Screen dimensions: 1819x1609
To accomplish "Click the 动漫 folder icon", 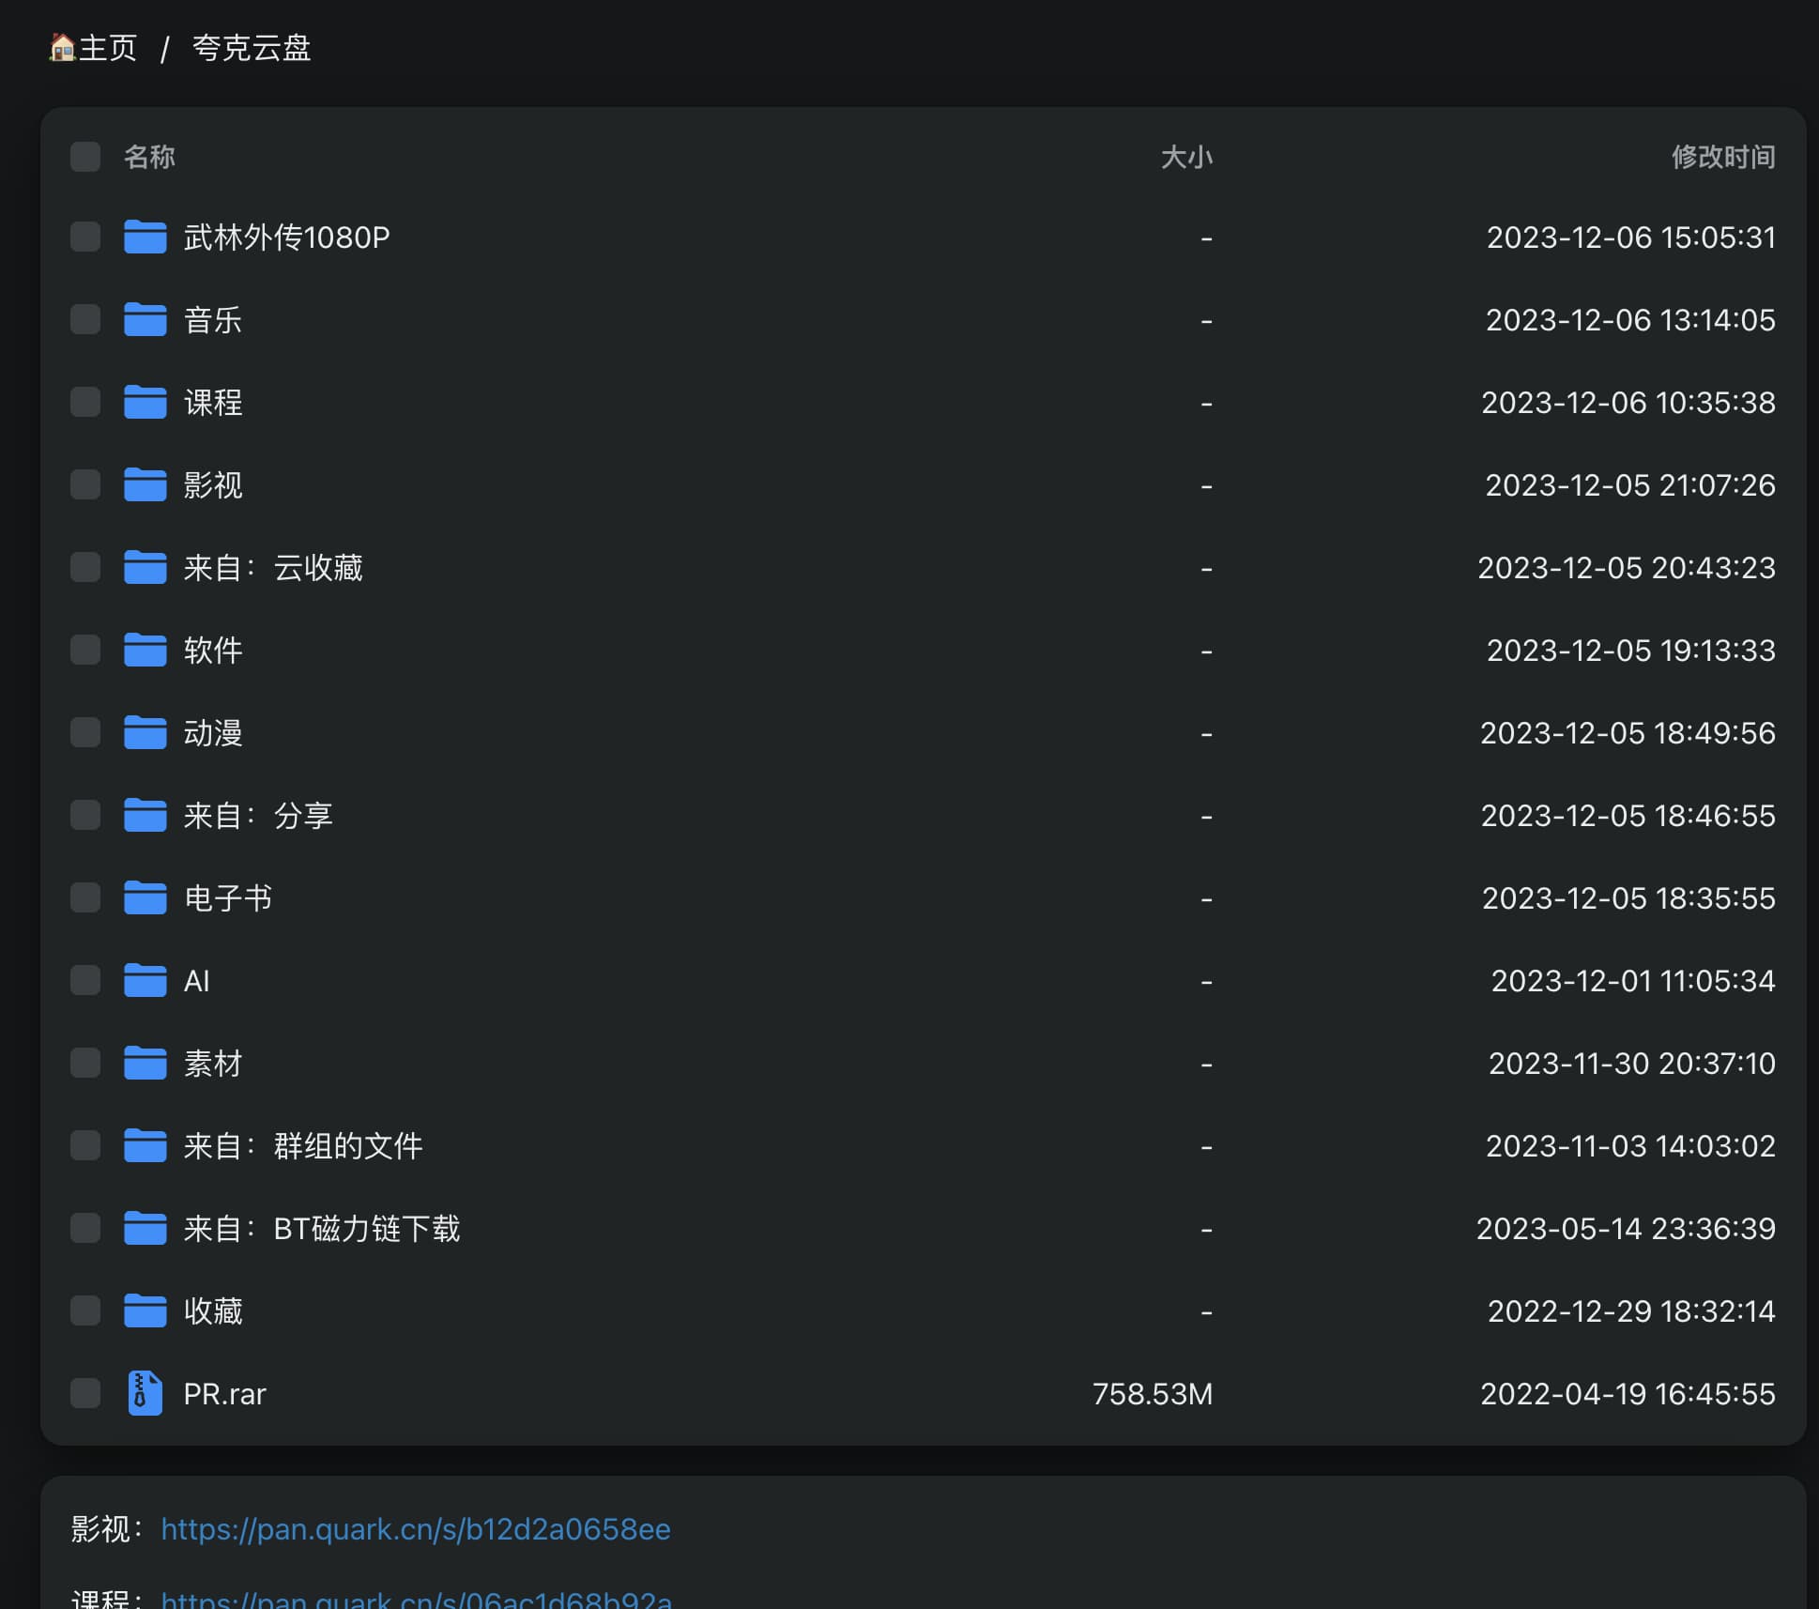I will [x=145, y=733].
